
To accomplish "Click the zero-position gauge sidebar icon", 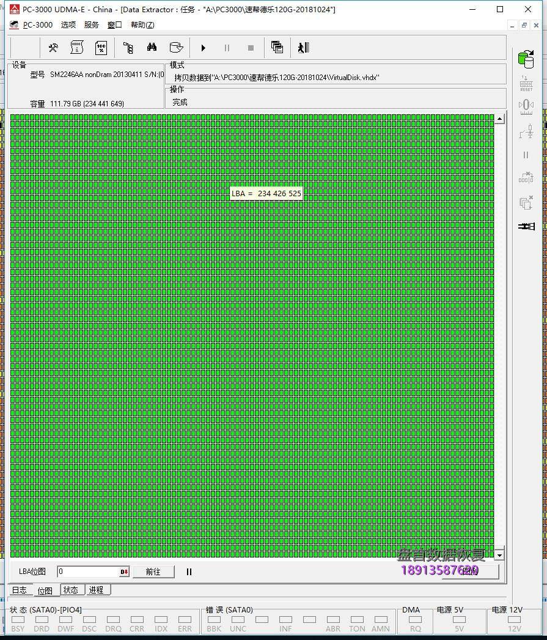I will pyautogui.click(x=526, y=107).
